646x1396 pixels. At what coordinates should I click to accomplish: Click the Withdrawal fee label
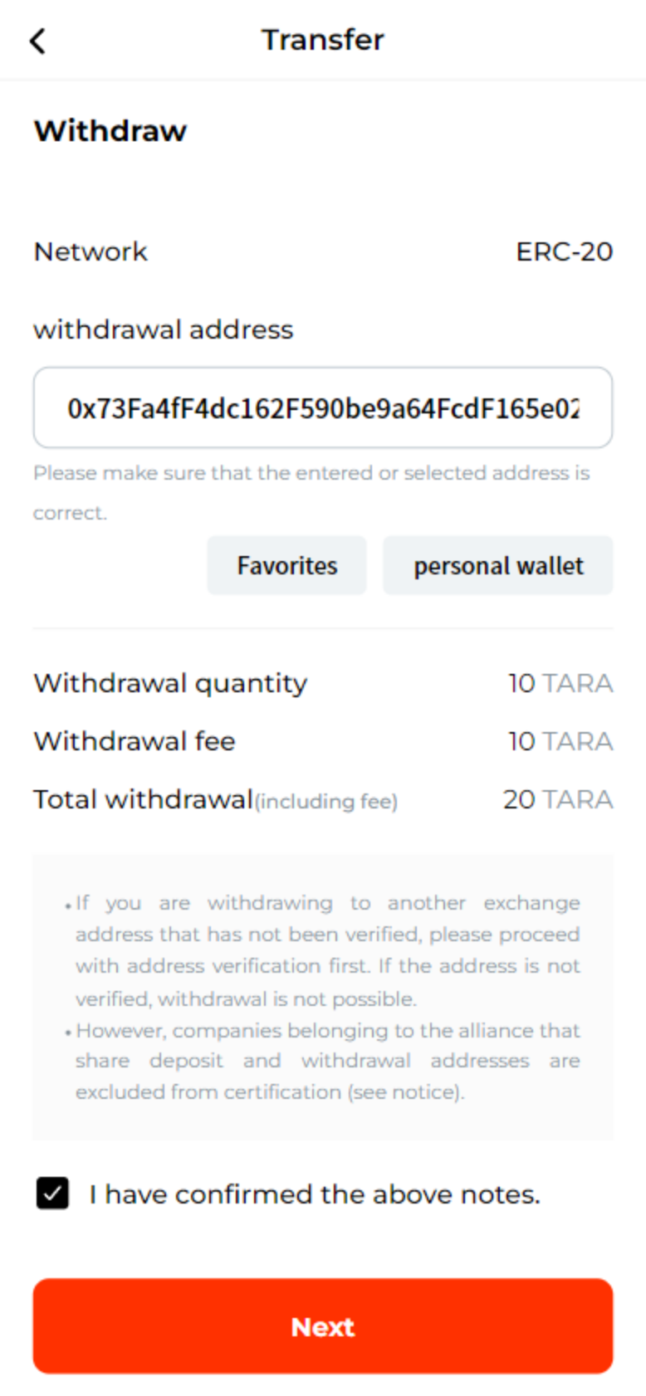(x=135, y=741)
